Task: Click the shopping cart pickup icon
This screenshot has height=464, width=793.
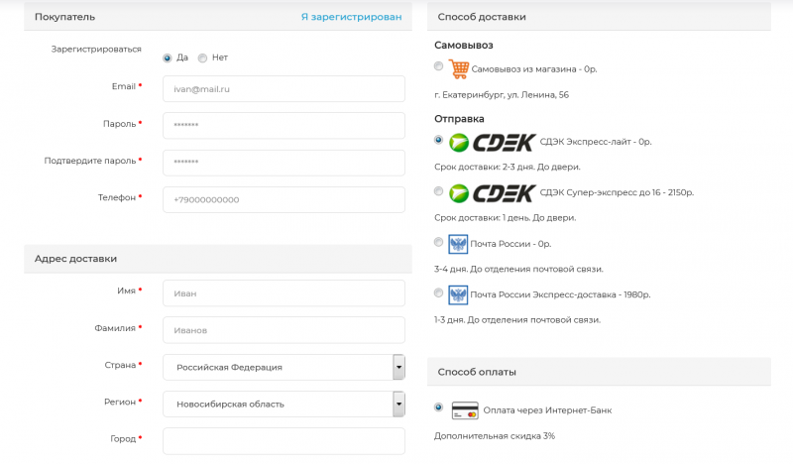Action: point(458,69)
